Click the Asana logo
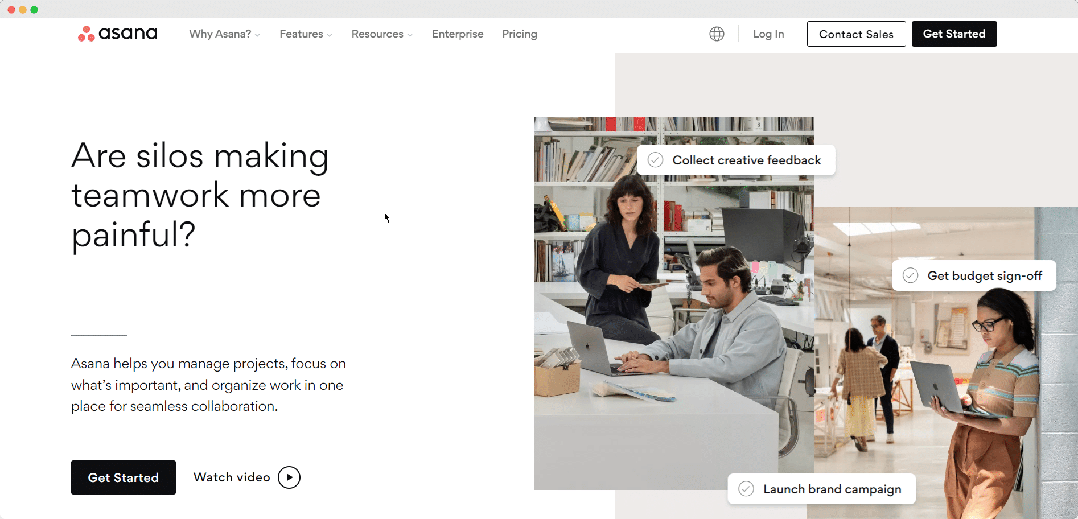This screenshot has width=1078, height=519. click(x=117, y=34)
